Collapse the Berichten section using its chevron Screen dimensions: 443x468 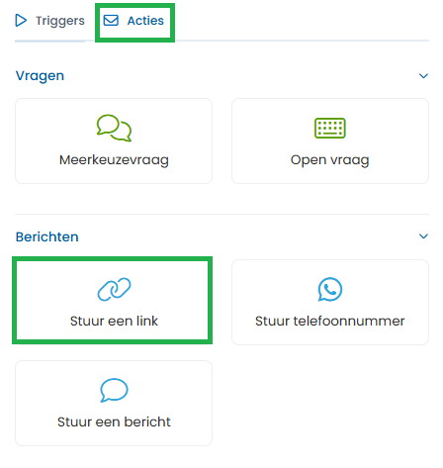click(x=423, y=236)
